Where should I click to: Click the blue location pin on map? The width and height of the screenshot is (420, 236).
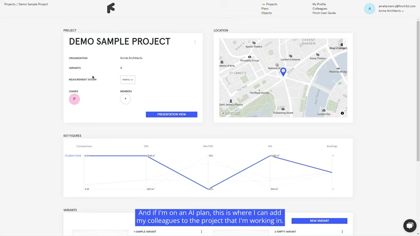[x=283, y=72]
